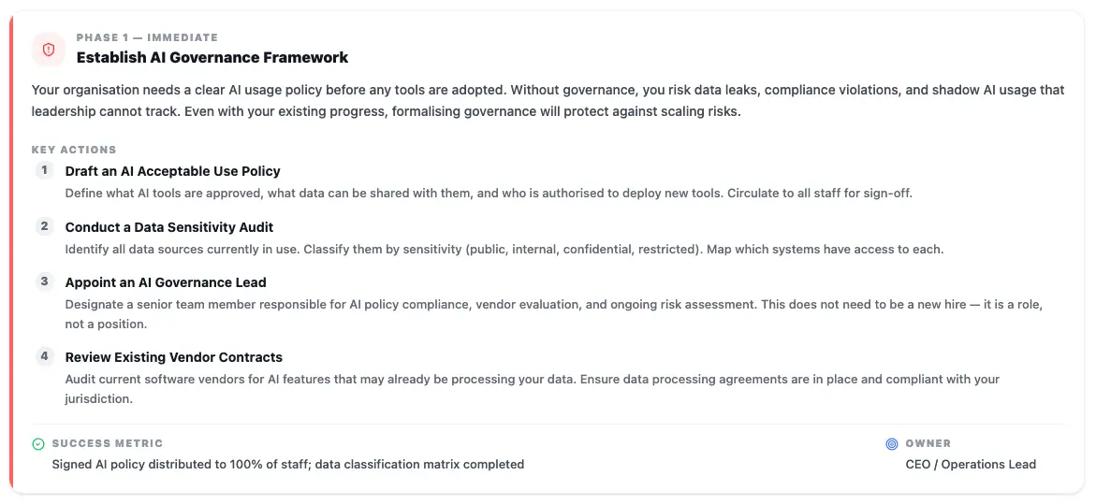Select the CEO / Operations Lead text
The width and height of the screenshot is (1096, 504).
pyautogui.click(x=971, y=464)
